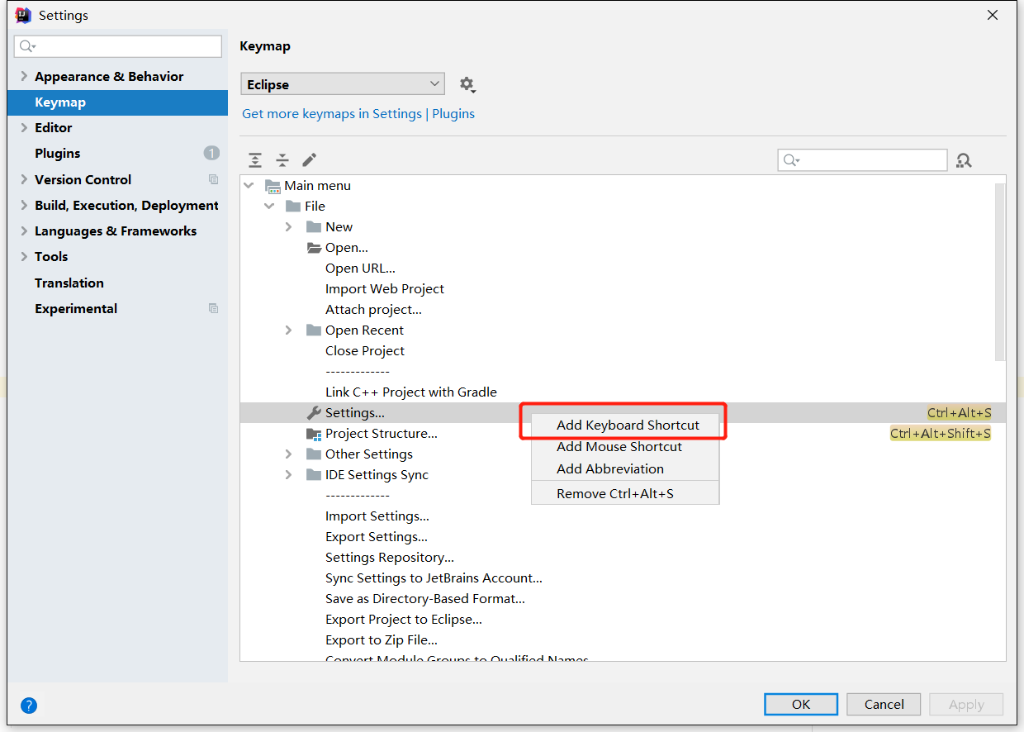The width and height of the screenshot is (1024, 732).
Task: Click the Ctrl+Alt+Shift+S shortcut label
Action: point(941,434)
